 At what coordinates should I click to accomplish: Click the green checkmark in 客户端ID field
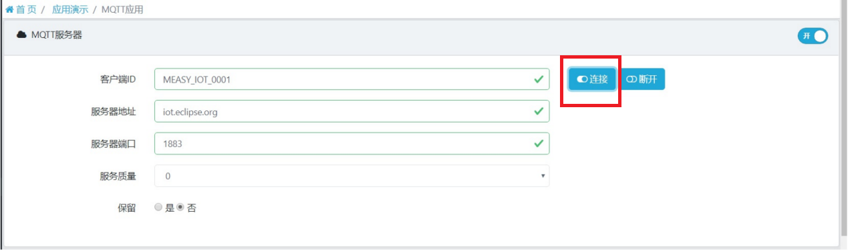pos(538,79)
